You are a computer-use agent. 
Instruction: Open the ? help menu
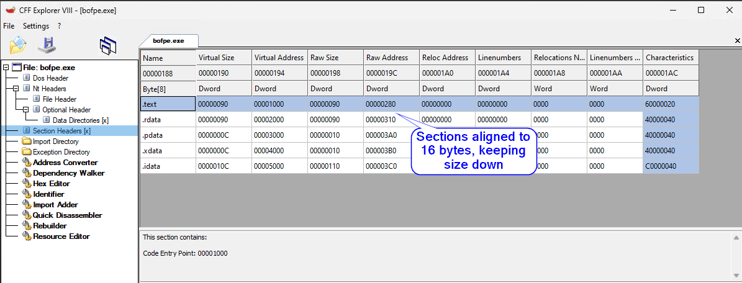tap(59, 26)
